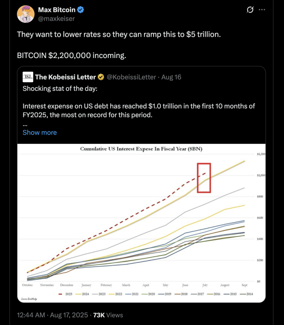Expand quoted tweet with Show more
The height and width of the screenshot is (325, 284).
[39, 132]
